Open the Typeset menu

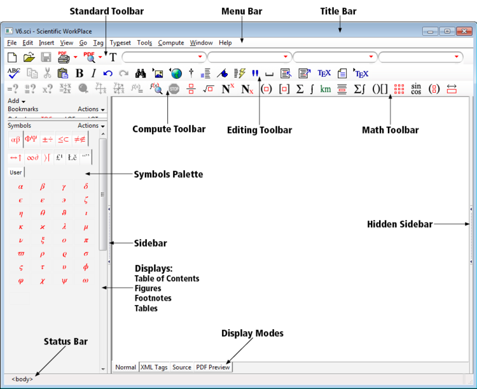(120, 43)
